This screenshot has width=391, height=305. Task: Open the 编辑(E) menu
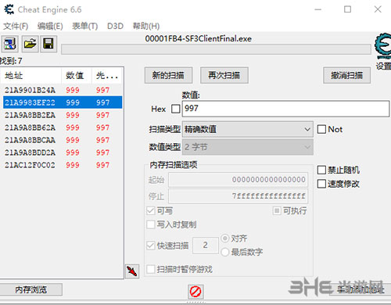(50, 26)
